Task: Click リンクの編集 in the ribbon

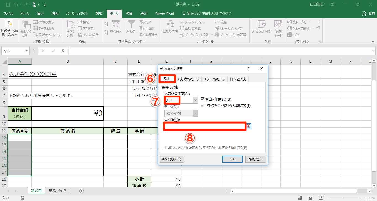Action: pyautogui.click(x=88, y=35)
